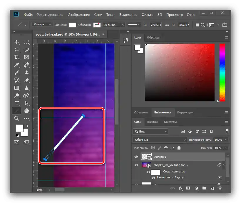Collapse smart filters on shapka layer
241x203 pixels.
[x=224, y=165]
